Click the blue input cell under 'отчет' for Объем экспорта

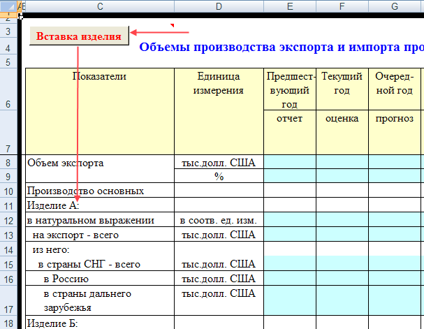coord(290,162)
